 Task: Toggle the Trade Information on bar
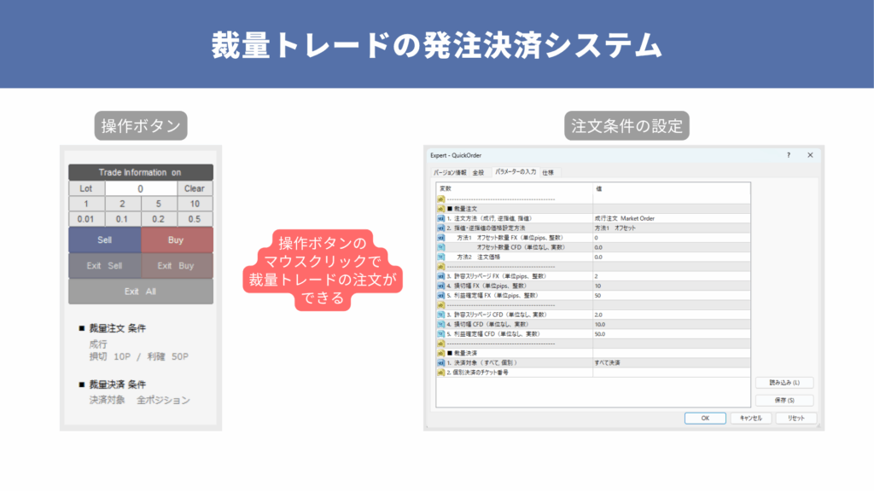(141, 172)
